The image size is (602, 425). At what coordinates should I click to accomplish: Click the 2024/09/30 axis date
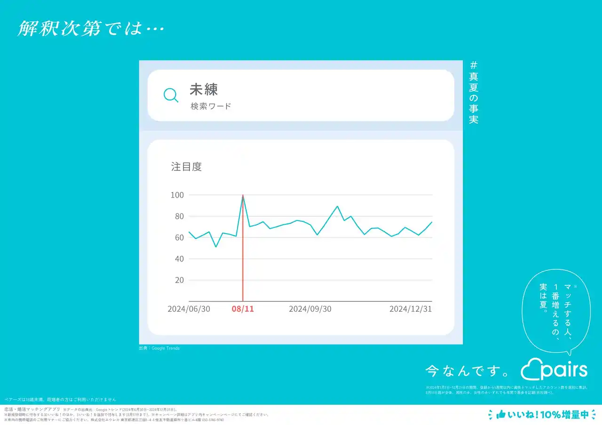click(310, 309)
